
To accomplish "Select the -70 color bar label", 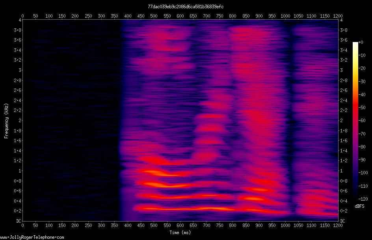I will coord(362,134).
